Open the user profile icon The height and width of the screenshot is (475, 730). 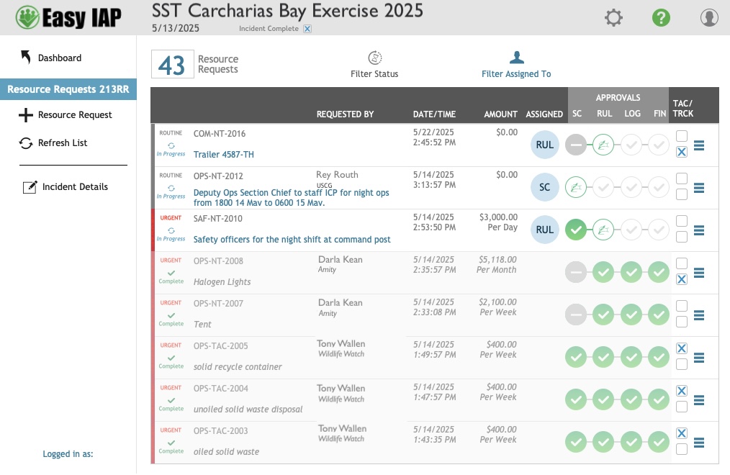pos(708,17)
